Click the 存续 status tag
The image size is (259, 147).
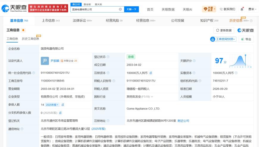coord(131,57)
